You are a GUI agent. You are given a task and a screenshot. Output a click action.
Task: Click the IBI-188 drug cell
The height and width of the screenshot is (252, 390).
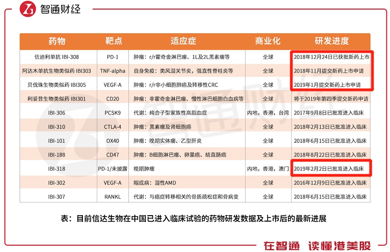coord(56,155)
